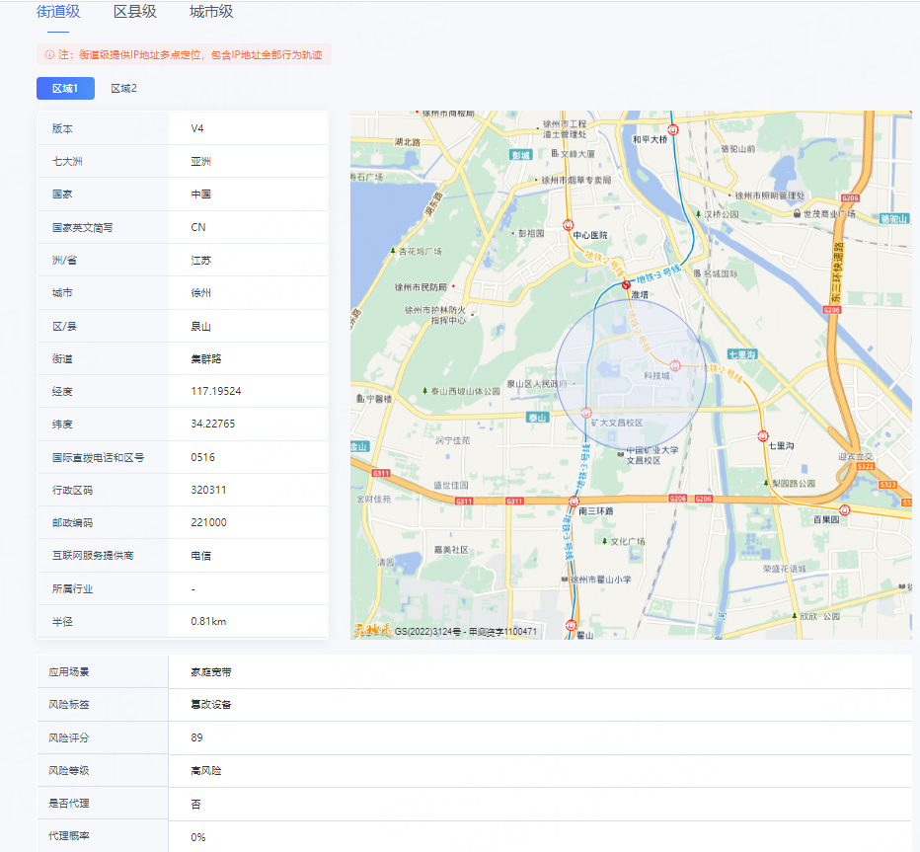
Task: Click the 宁馨楼 building icon
Action: (x=360, y=399)
